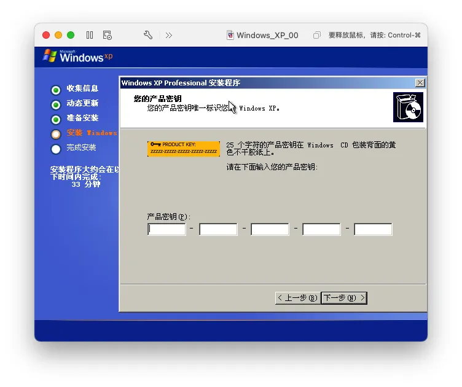Continue with the 下一步(N) button
This screenshot has width=462, height=387.
(344, 298)
